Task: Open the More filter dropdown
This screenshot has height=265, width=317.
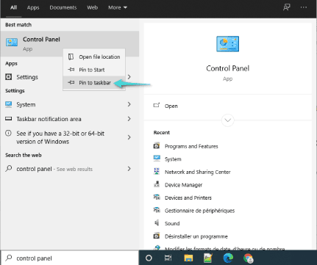Action: click(x=118, y=7)
